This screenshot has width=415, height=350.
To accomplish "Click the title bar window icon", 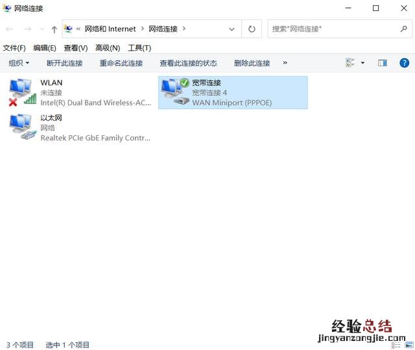I will click(x=7, y=8).
